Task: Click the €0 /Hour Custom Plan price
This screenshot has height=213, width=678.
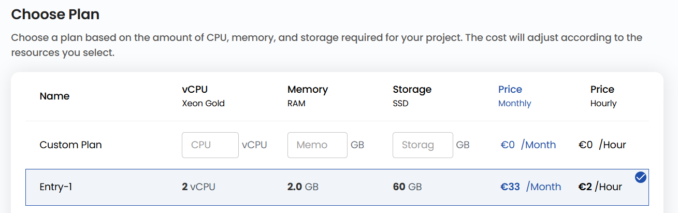Action: [602, 145]
